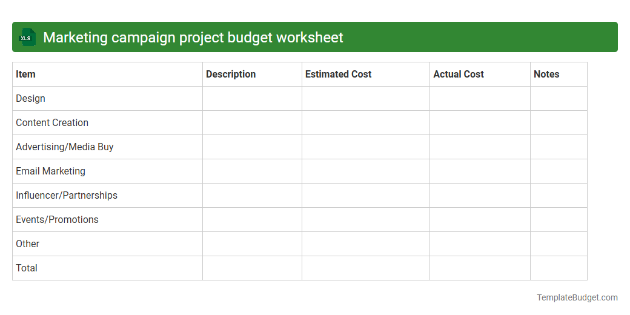Click the Estimated Cost cell for Total
Viewport: 630px width, 315px height.
366,268
